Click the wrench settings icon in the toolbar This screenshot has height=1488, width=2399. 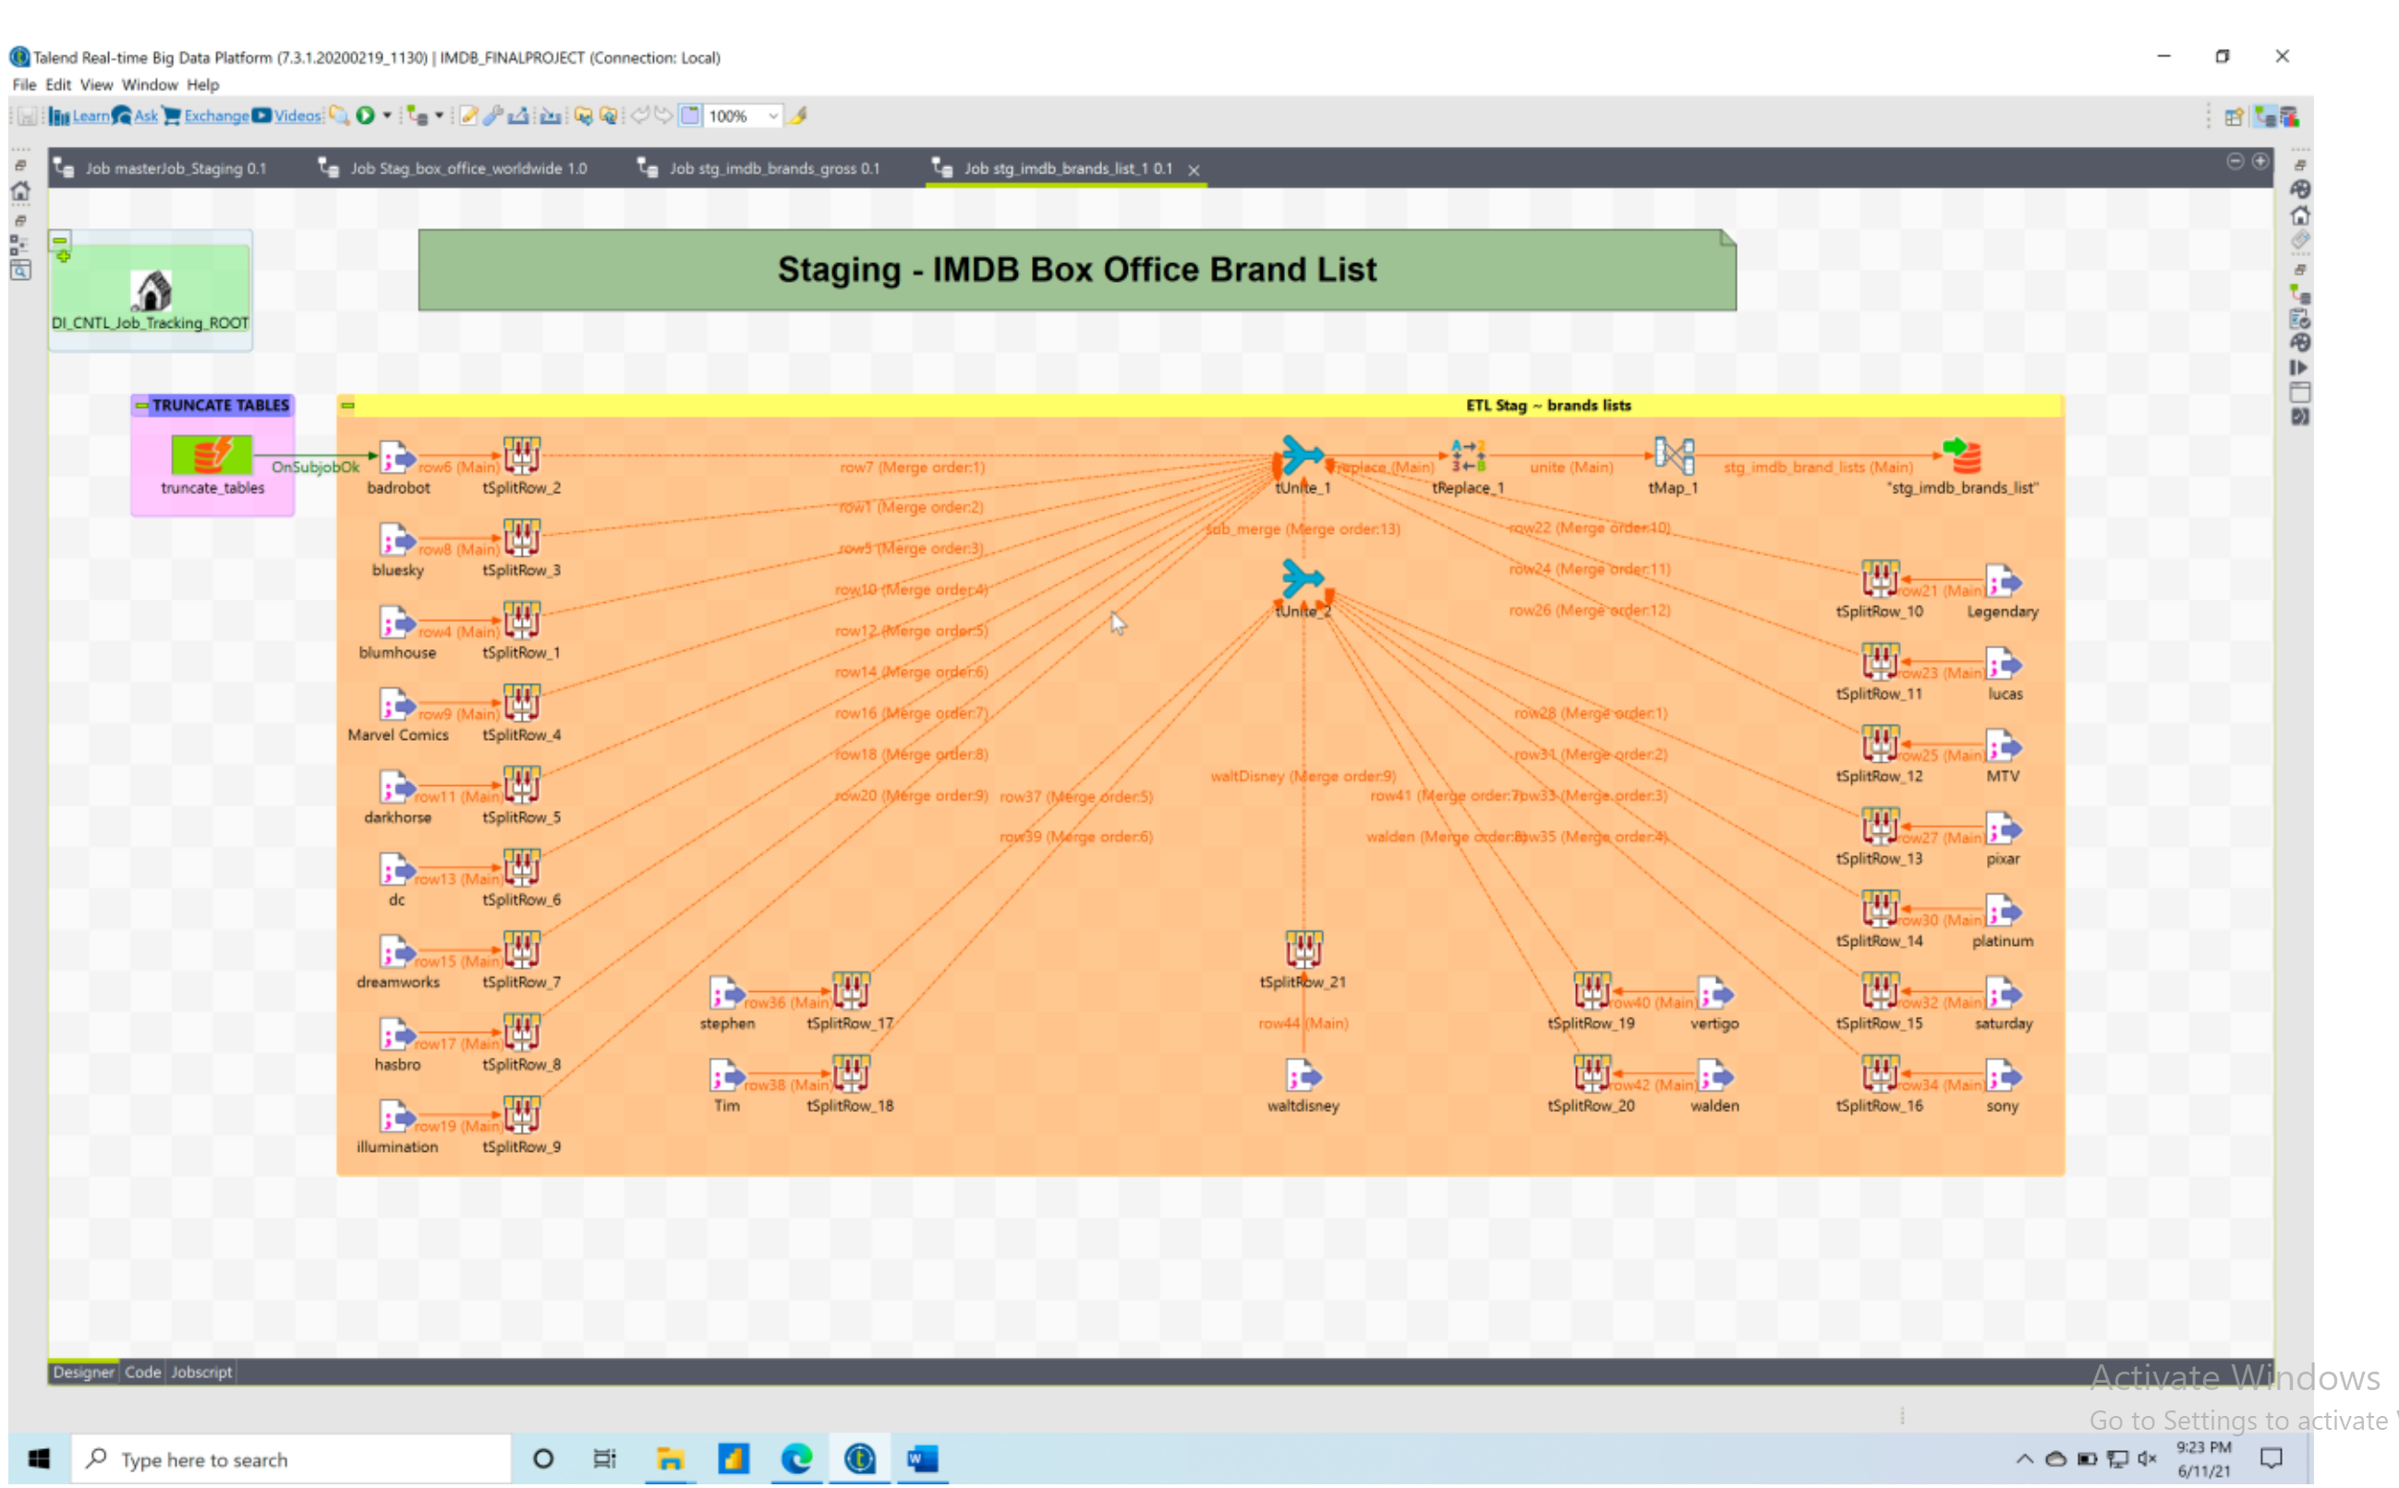click(x=493, y=116)
